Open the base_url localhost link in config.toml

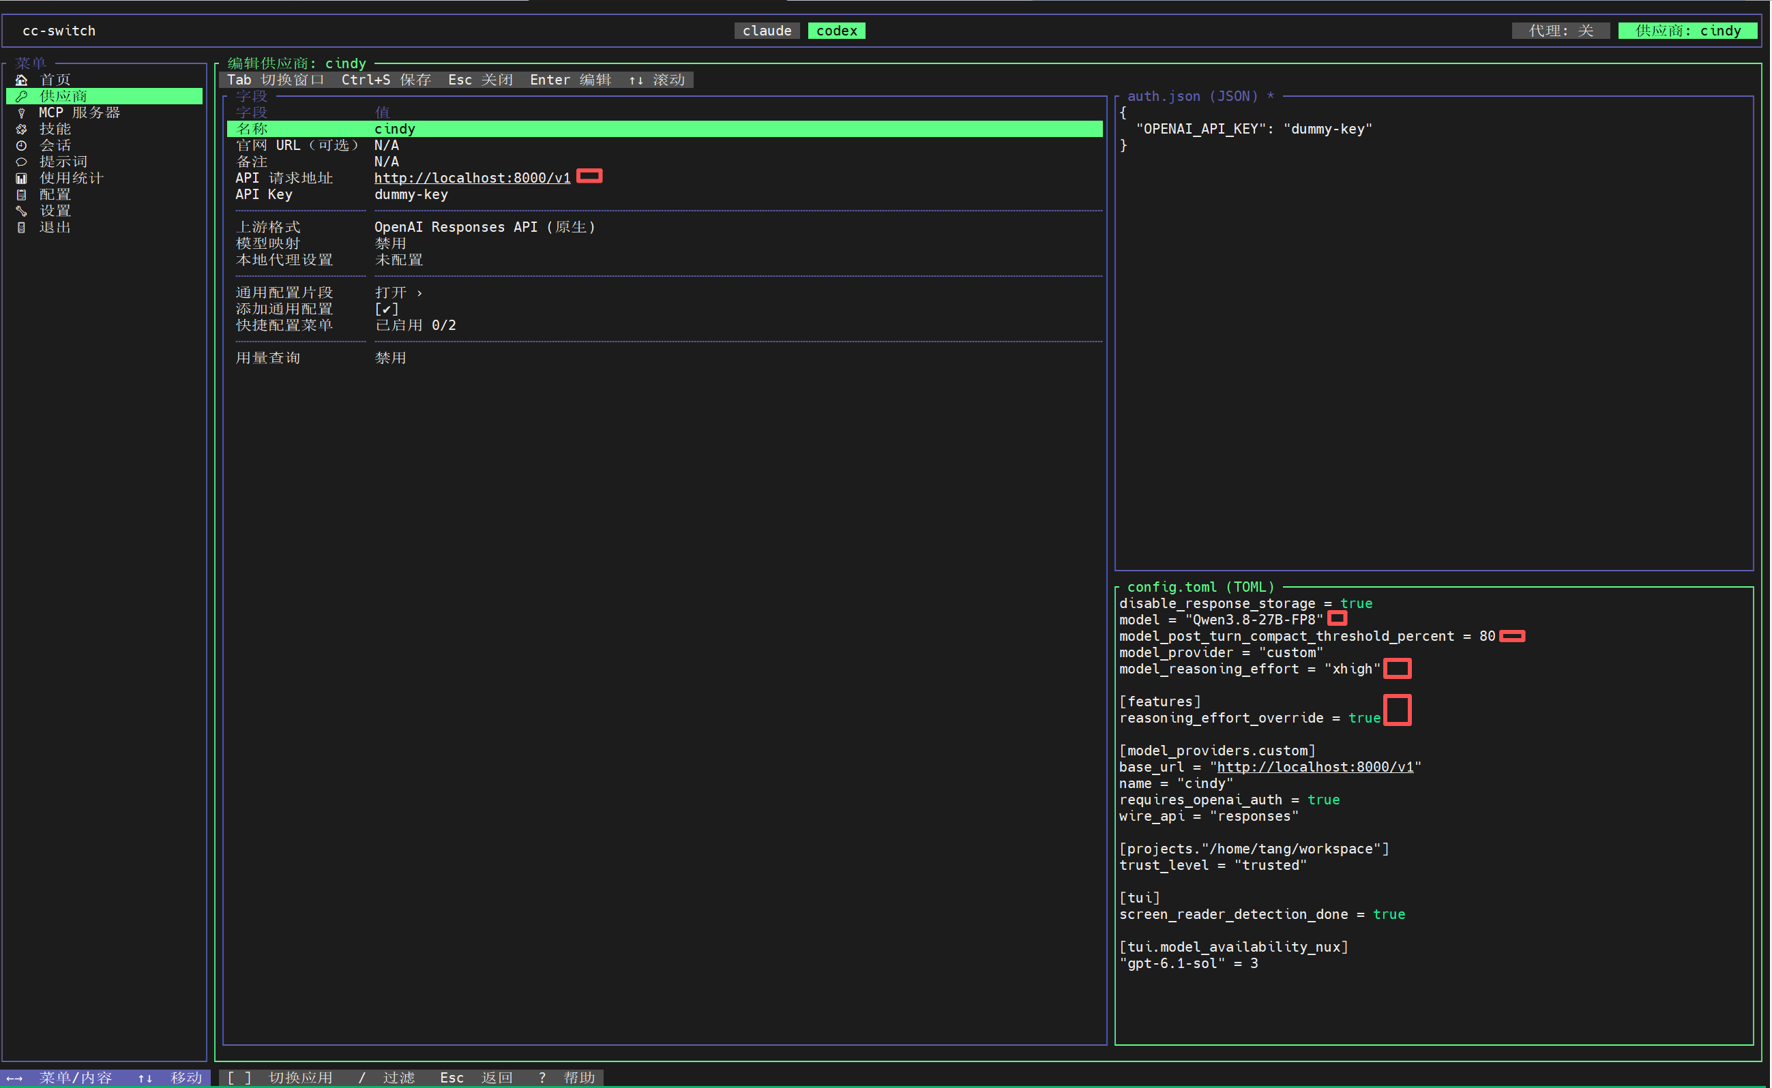click(1315, 767)
